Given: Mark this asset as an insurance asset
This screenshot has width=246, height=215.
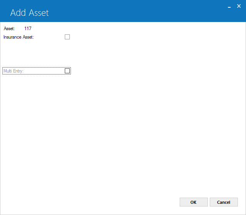Looking at the screenshot, I should pos(67,37).
